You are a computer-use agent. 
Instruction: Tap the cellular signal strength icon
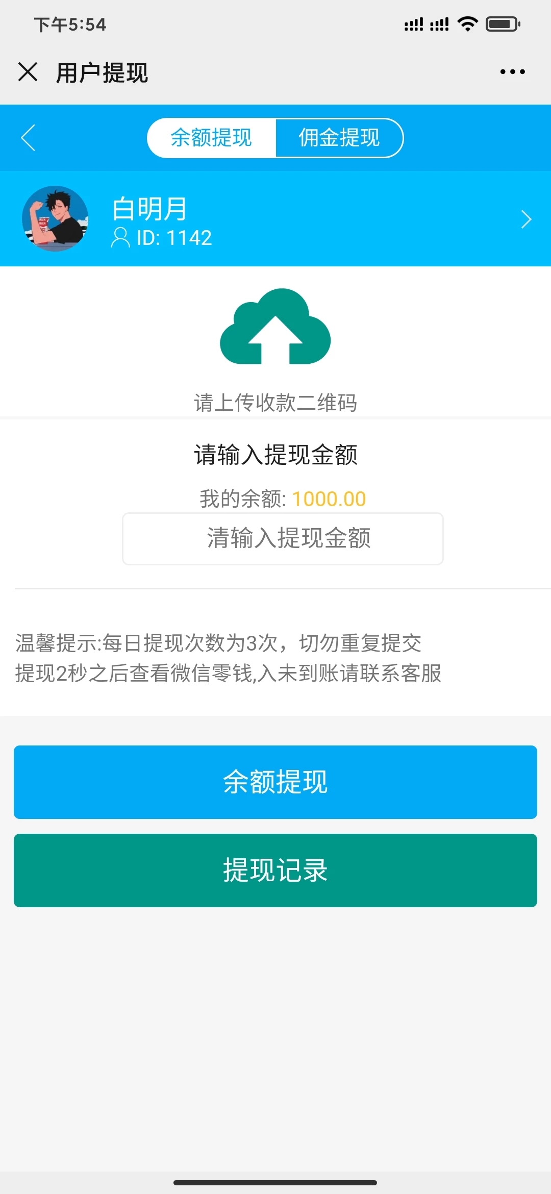(426, 24)
